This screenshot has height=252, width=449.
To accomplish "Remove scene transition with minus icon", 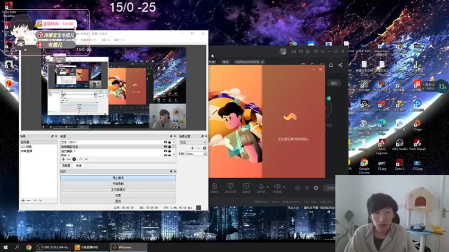I will (199, 148).
